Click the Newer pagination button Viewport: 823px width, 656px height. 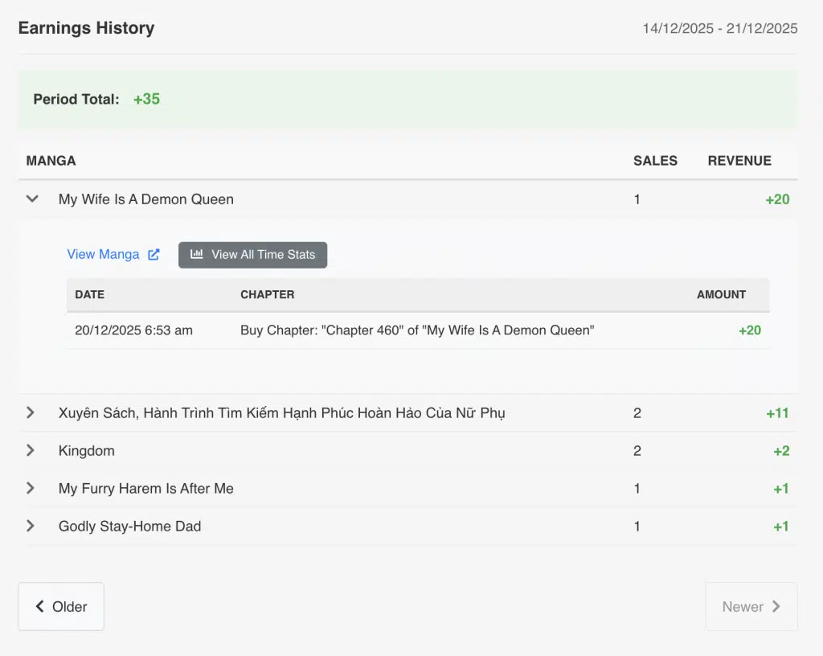pos(751,607)
